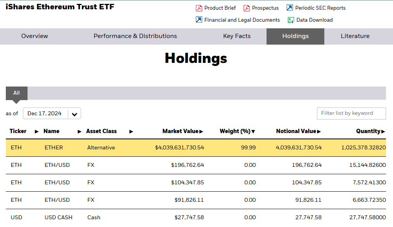Switch to the Overview tab
The image size is (393, 227).
click(35, 36)
